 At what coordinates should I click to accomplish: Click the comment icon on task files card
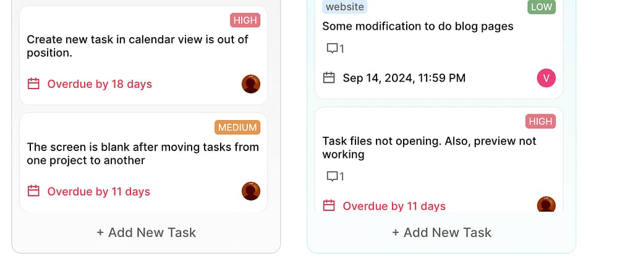click(x=332, y=176)
